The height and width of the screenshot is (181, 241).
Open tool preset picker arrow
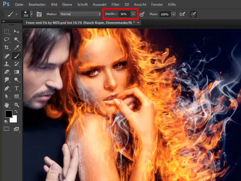point(16,14)
